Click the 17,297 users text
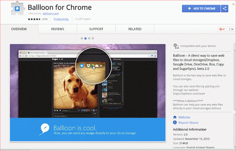This screenshot has width=236, height=151. point(83,19)
